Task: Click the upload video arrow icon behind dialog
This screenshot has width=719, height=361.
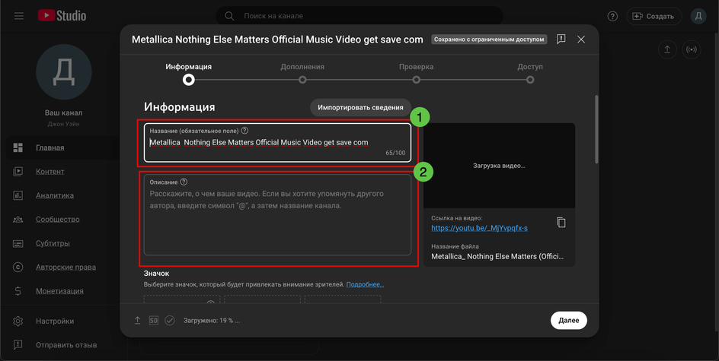Action: click(x=667, y=49)
